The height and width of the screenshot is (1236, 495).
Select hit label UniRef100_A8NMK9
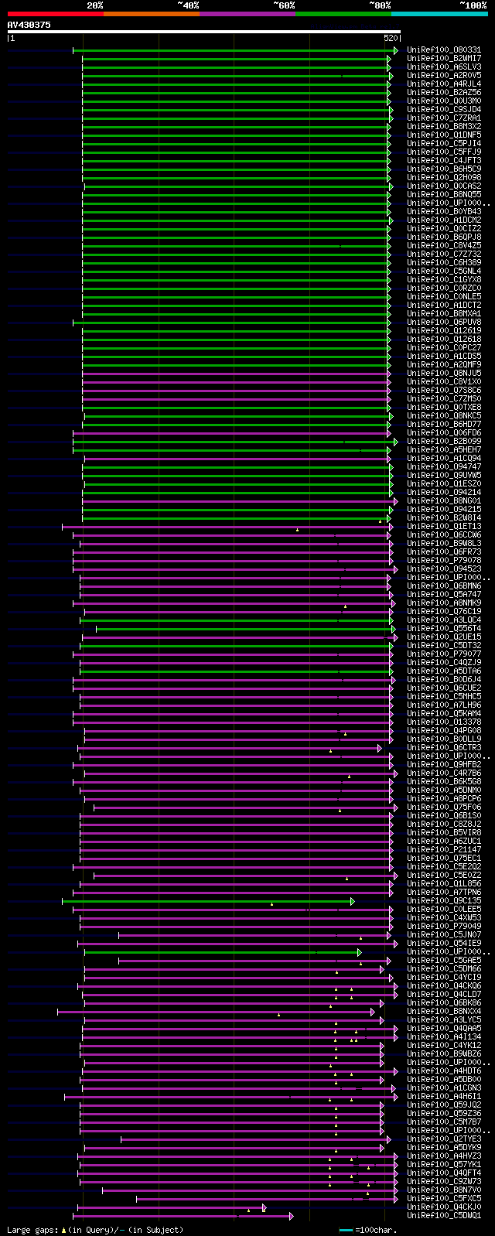[x=444, y=603]
